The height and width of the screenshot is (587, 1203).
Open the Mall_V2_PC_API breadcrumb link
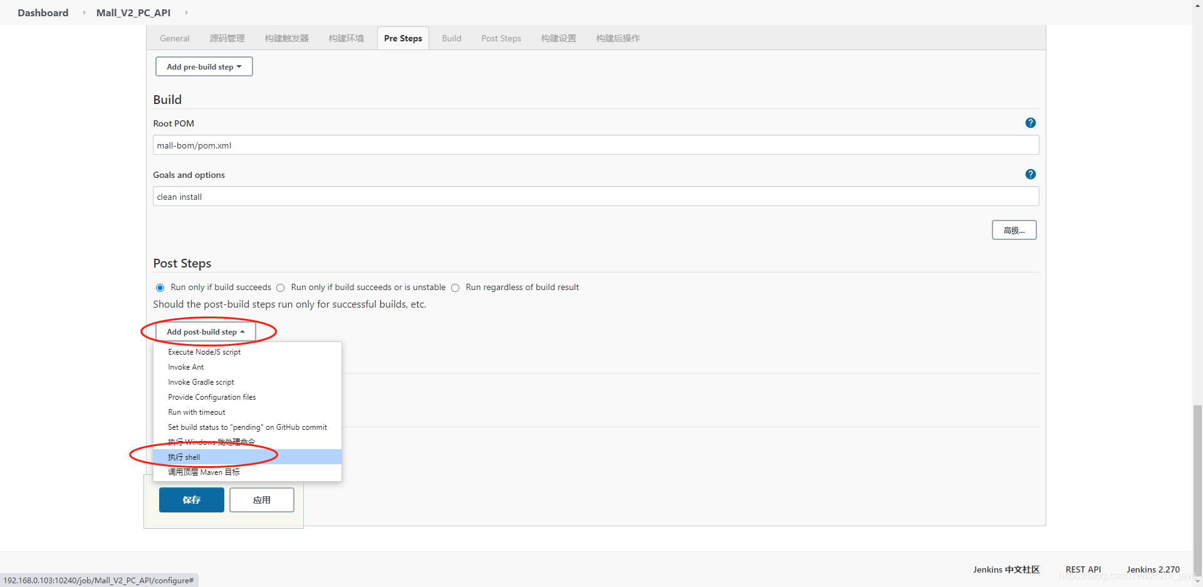click(x=133, y=13)
